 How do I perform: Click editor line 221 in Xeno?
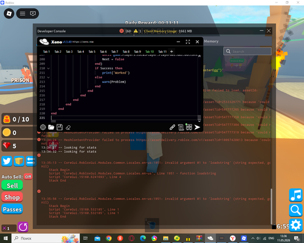[124, 118]
